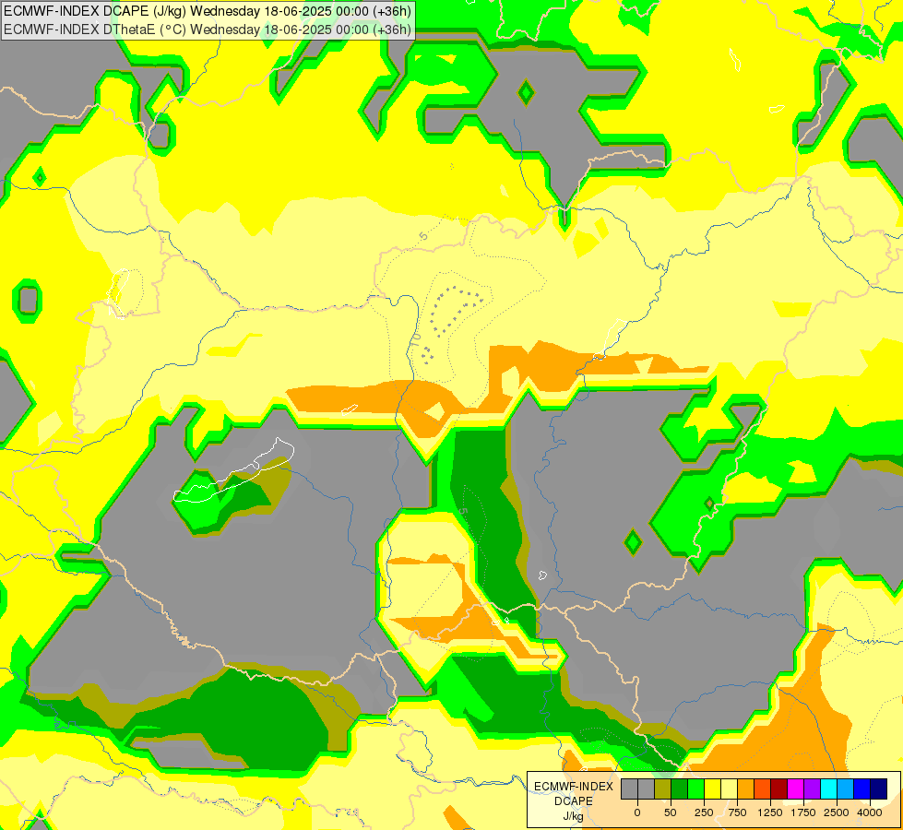Select the cyan legend swatch

tap(828, 789)
